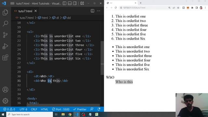Open the editor More Actions ellipsis
This screenshot has height=117, width=208.
tap(98, 11)
